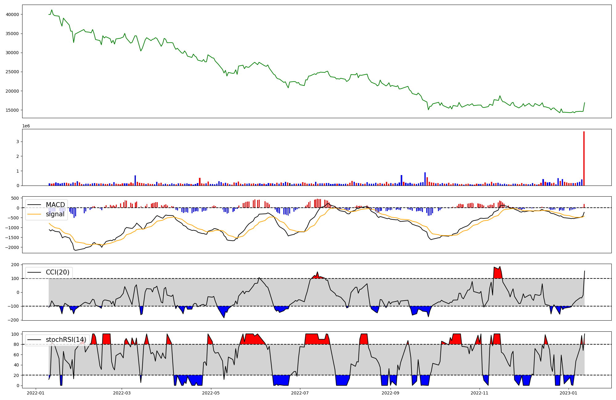Click the 200 tick on CCI axis
This screenshot has width=616, height=400.
coord(15,265)
